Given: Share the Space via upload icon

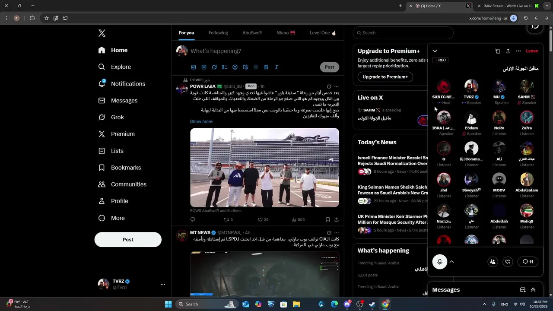Looking at the screenshot, I should point(508,51).
